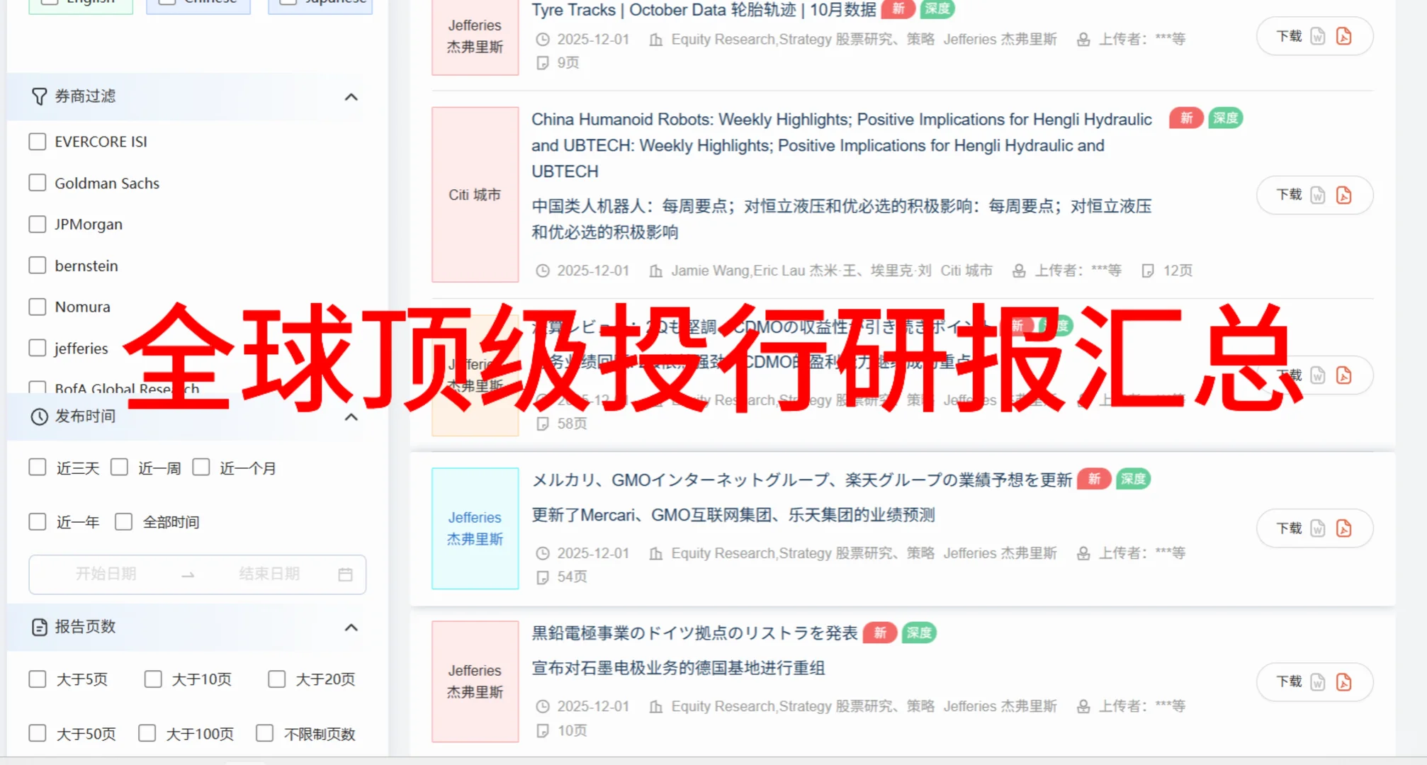Download PDF of Tyre Tracks report
The height and width of the screenshot is (765, 1427).
1344,35
